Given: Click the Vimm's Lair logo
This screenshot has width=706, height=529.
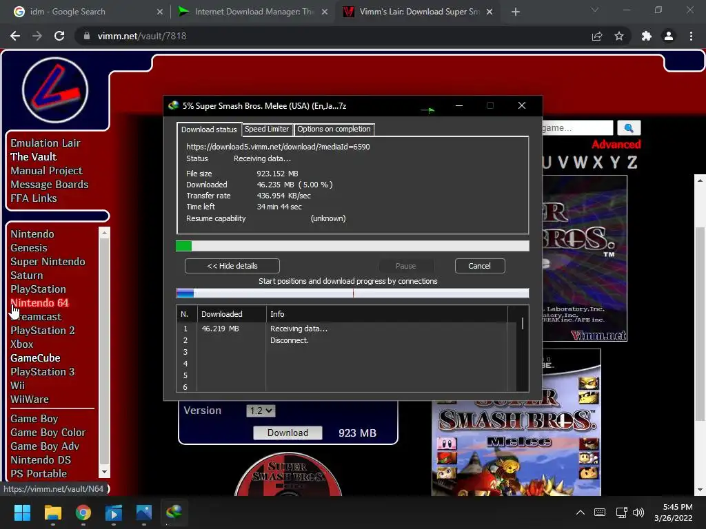Looking at the screenshot, I should [55, 90].
